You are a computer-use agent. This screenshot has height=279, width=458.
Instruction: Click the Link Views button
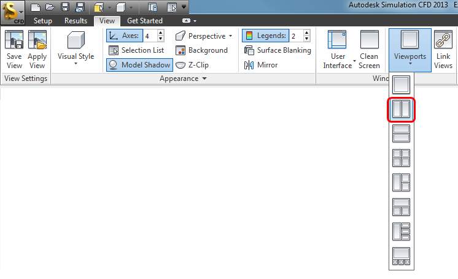[443, 50]
